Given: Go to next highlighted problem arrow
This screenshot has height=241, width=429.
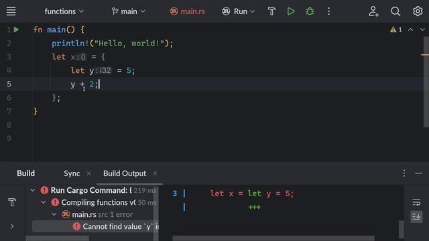Looking at the screenshot, I should click(x=422, y=29).
